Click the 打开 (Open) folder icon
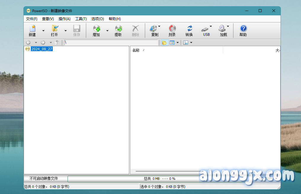Screen dimensions: 301x194 pyautogui.click(x=55, y=29)
